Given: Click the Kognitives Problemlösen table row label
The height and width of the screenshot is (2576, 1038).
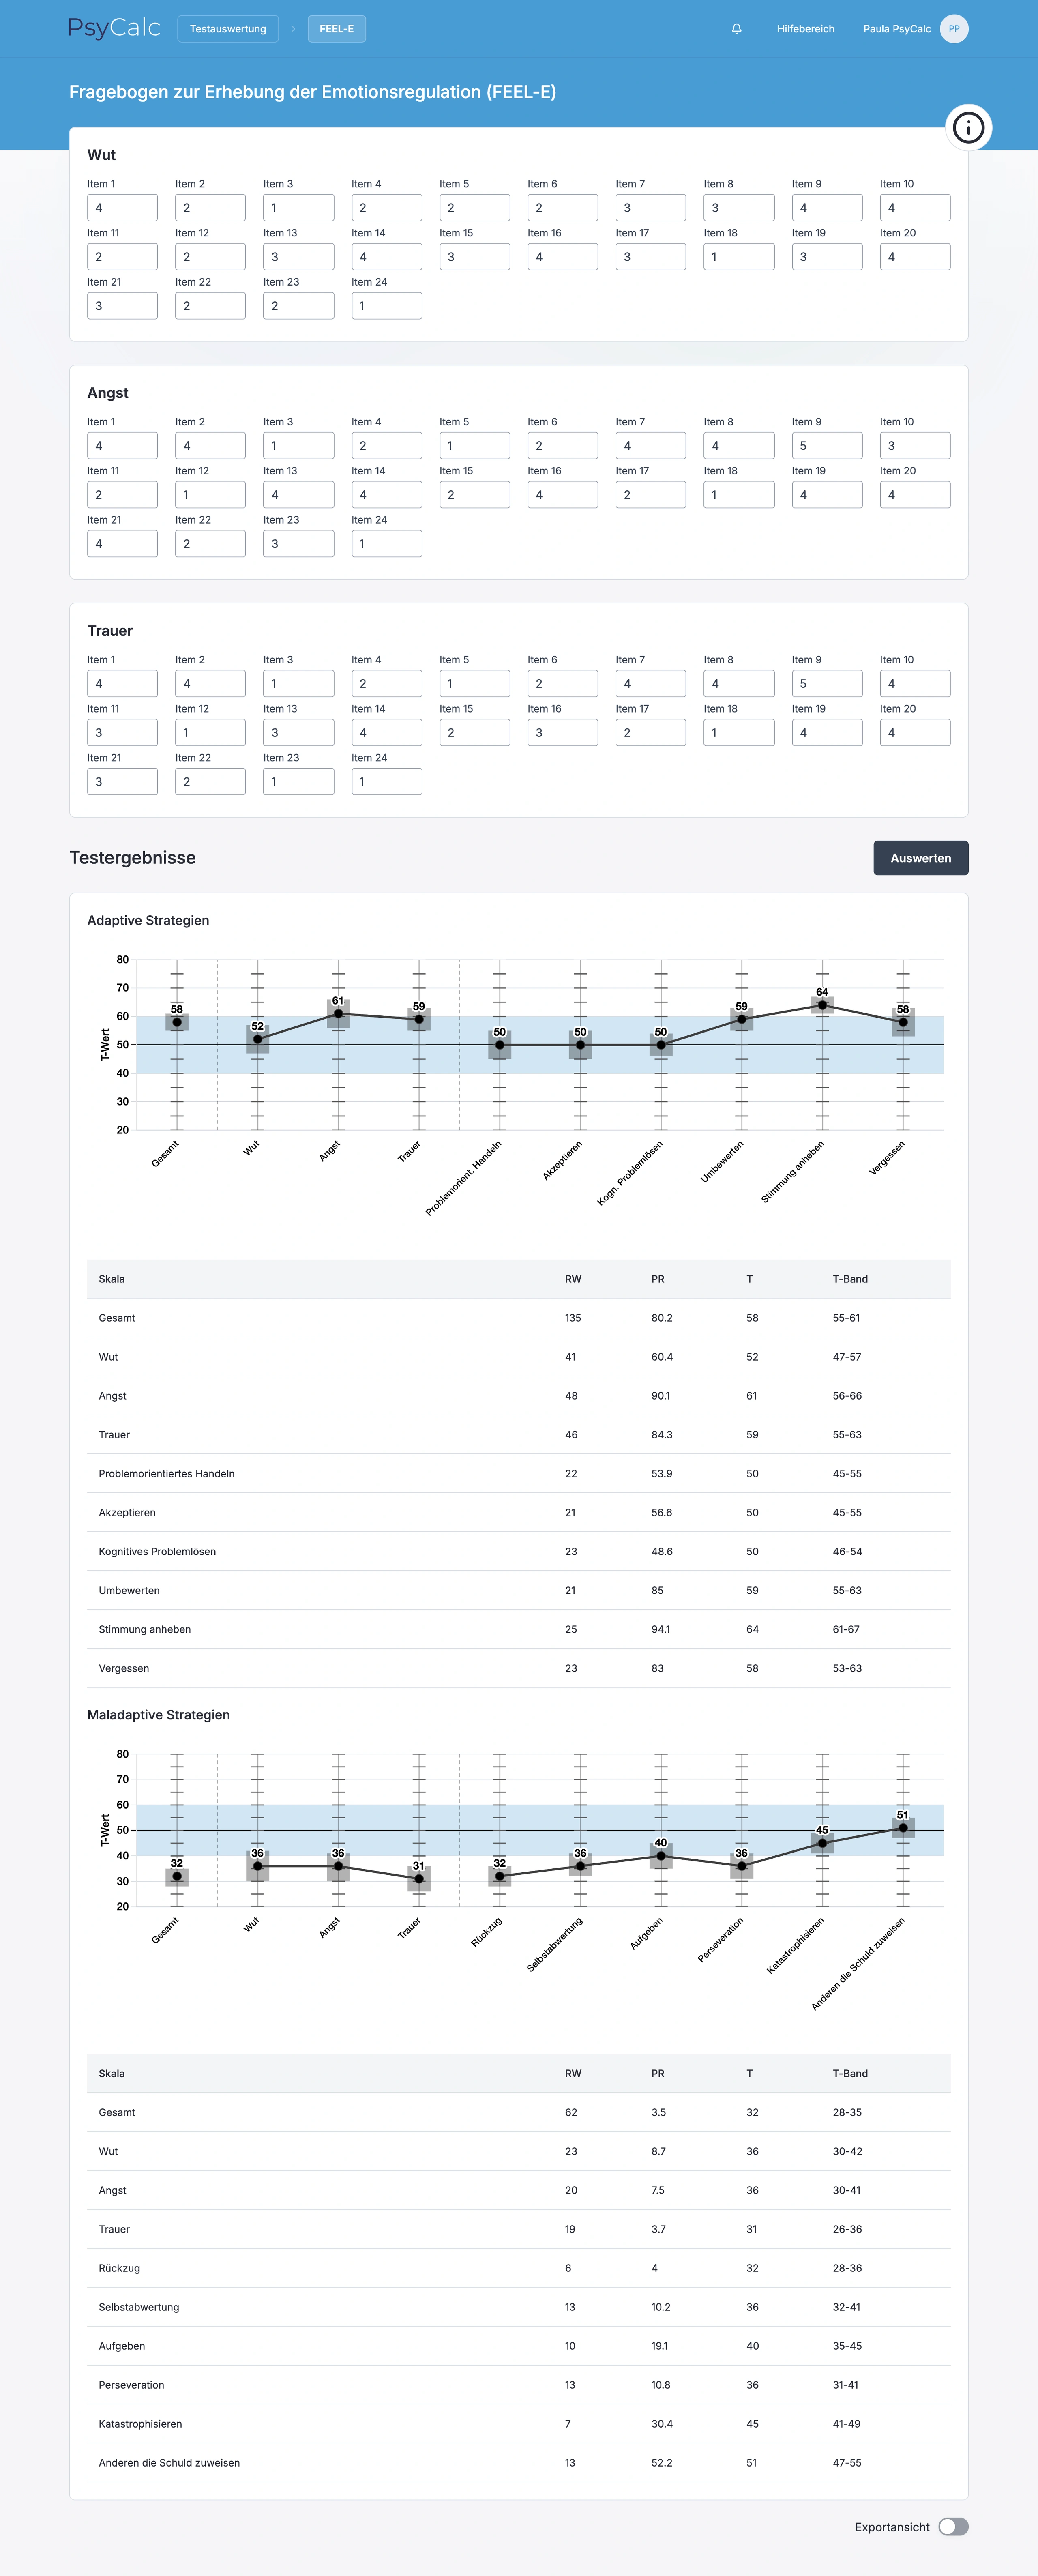Looking at the screenshot, I should coord(157,1552).
